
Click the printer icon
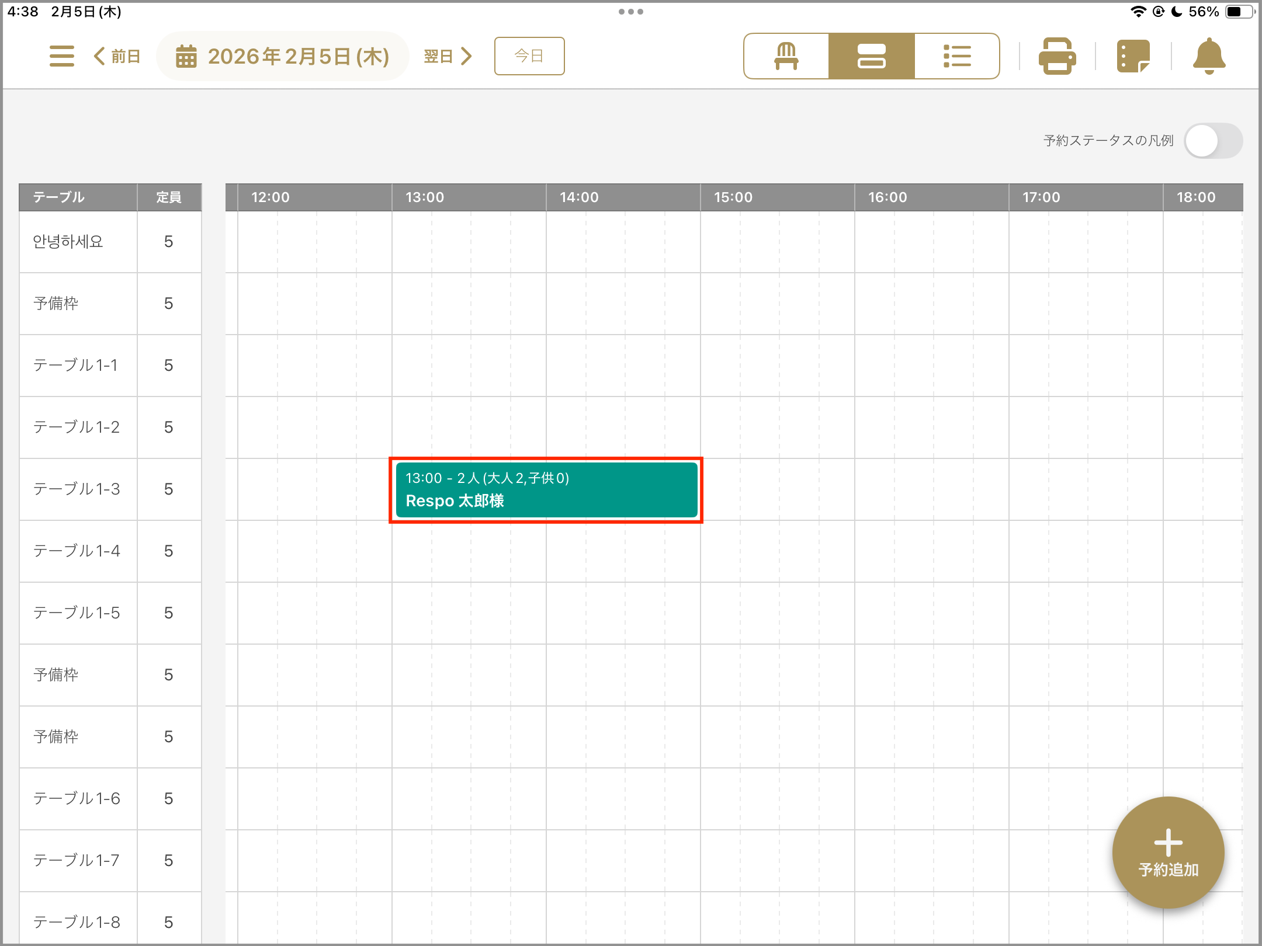coord(1057,56)
